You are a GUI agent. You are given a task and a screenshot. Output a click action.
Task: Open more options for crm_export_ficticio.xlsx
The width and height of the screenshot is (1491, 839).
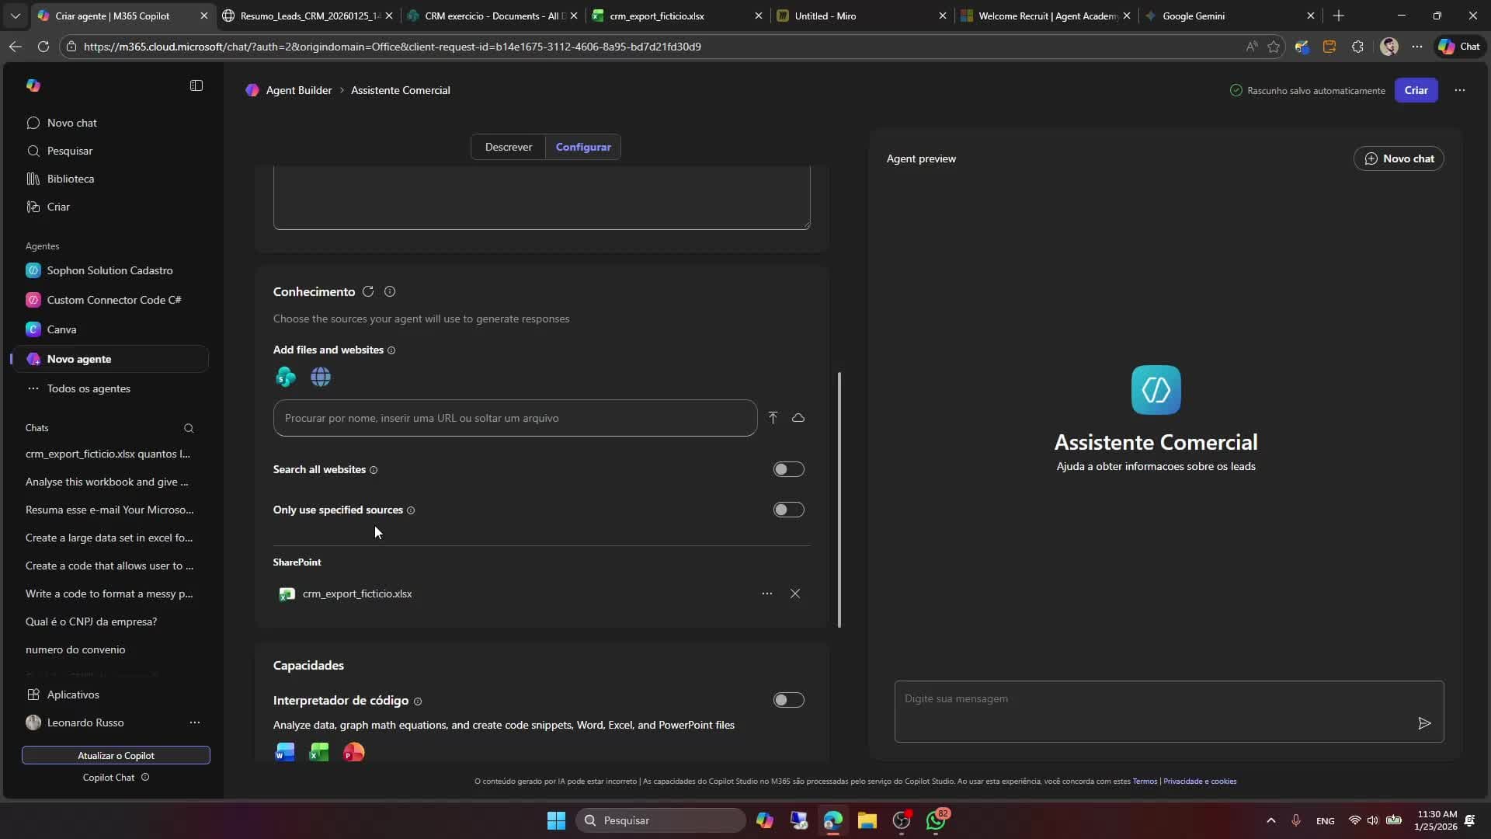tap(767, 594)
